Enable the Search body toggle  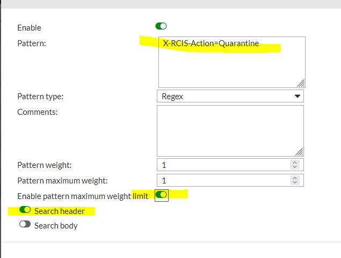pyautogui.click(x=25, y=225)
